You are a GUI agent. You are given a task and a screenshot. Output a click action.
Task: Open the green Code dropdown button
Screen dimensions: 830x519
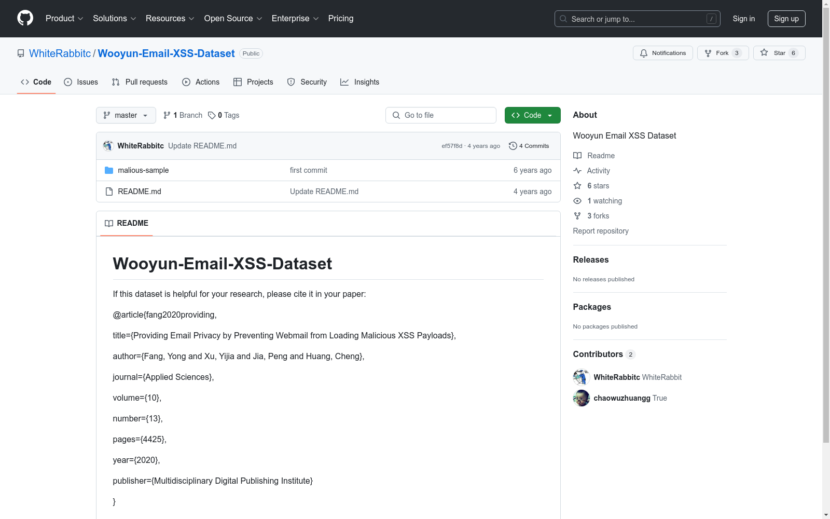coord(532,115)
